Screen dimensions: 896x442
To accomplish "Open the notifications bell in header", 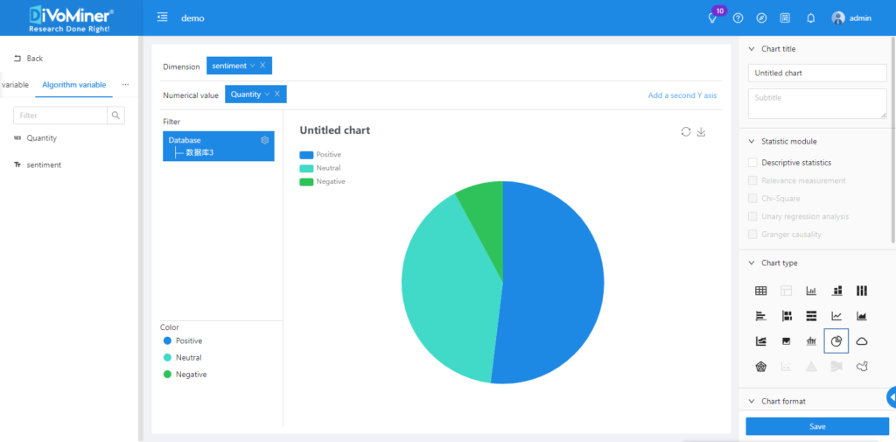I will [x=810, y=18].
